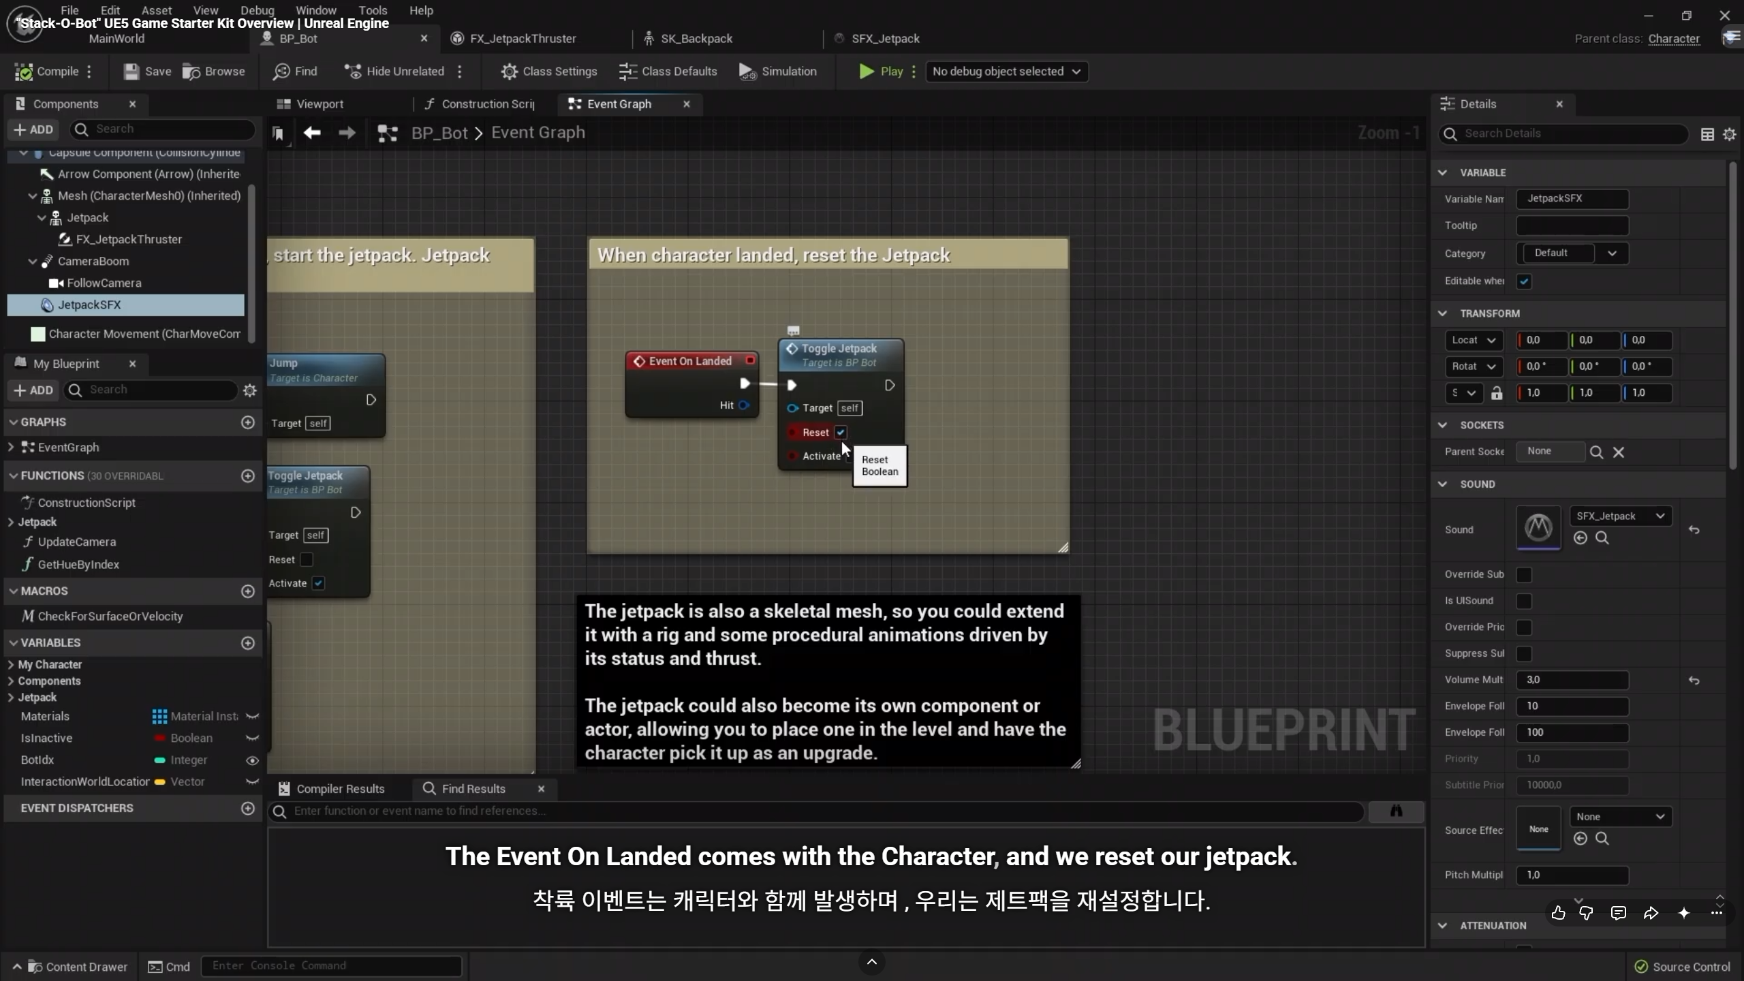Reset Volume Multiplier to default arrow

1694,681
